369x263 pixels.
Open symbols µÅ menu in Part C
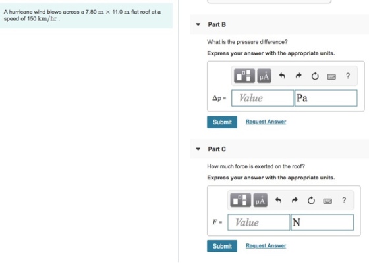pyautogui.click(x=260, y=201)
